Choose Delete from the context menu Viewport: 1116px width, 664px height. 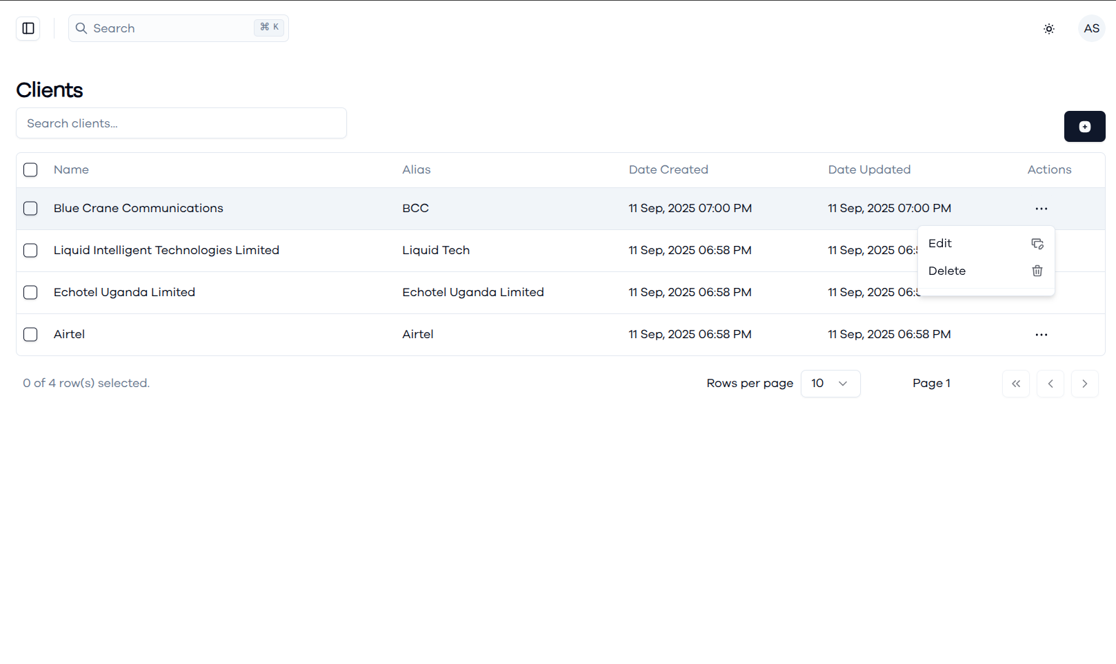tap(986, 271)
